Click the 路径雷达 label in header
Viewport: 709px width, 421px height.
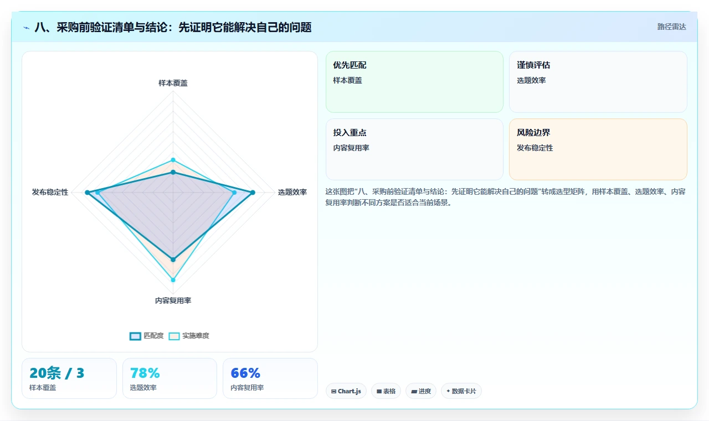(x=672, y=27)
